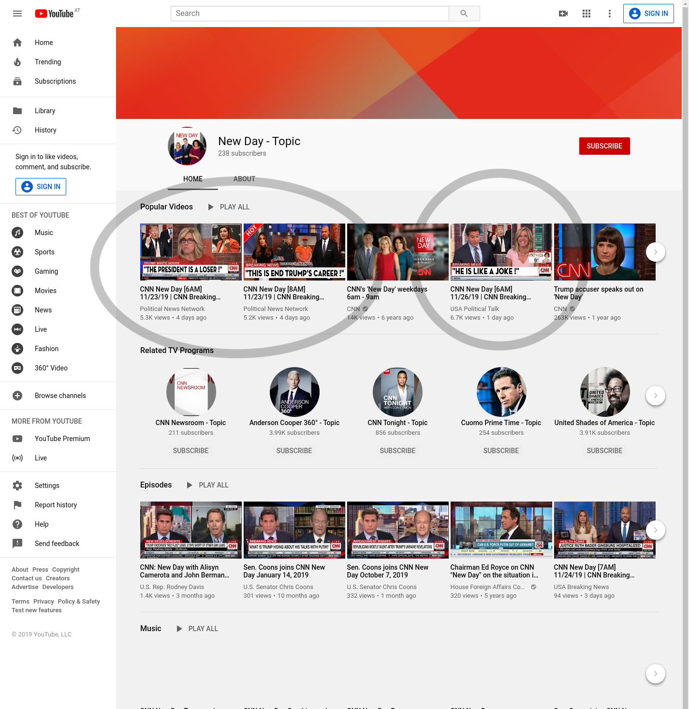The width and height of the screenshot is (689, 709).
Task: Click Browse channels plus icon
Action: coord(17,396)
